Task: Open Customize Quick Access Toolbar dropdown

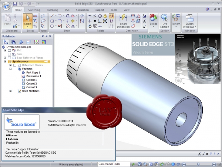Action: point(38,4)
